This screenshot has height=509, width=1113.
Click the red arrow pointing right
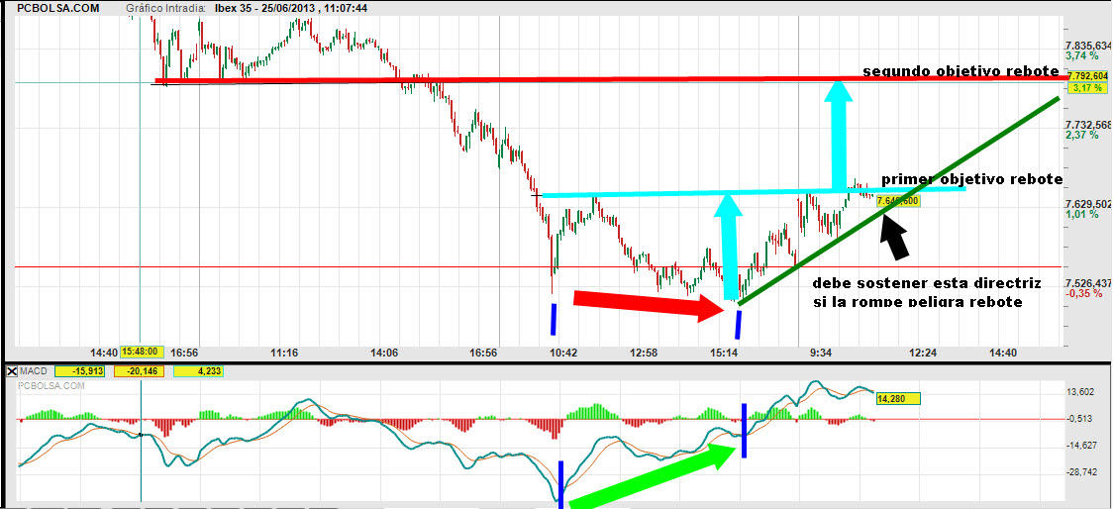tap(644, 303)
